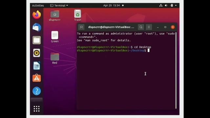Open the network status icon
The height and width of the screenshot is (118, 210).
click(161, 6)
